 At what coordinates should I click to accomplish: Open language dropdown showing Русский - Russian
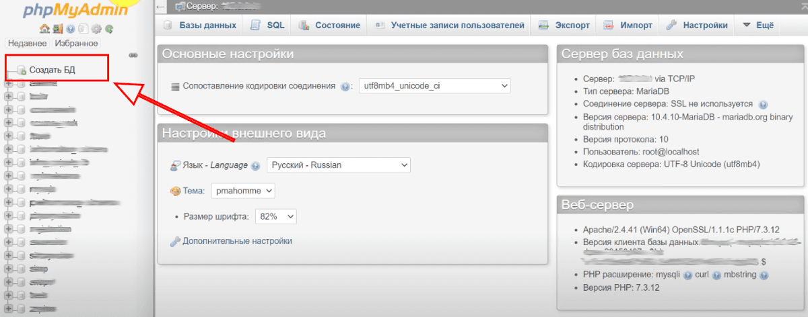(x=339, y=165)
